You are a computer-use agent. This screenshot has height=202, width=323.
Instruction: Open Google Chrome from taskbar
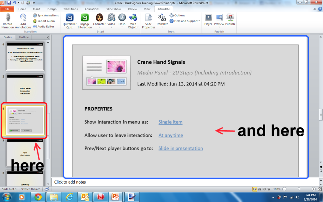tap(38, 197)
